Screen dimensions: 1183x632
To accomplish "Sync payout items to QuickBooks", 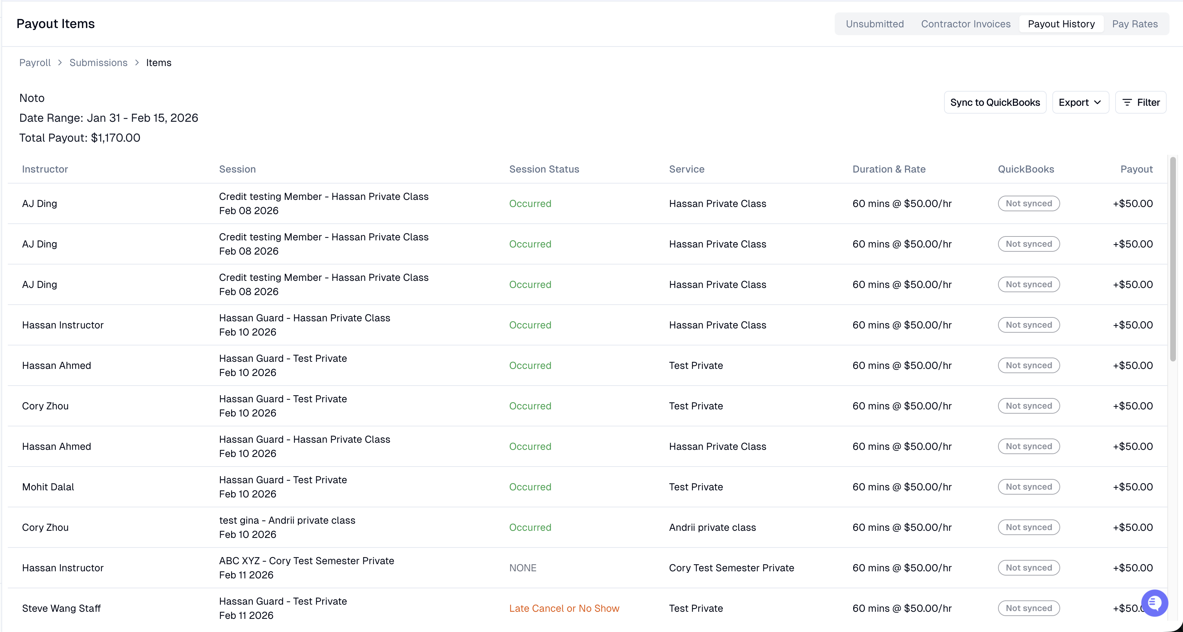I will point(995,102).
